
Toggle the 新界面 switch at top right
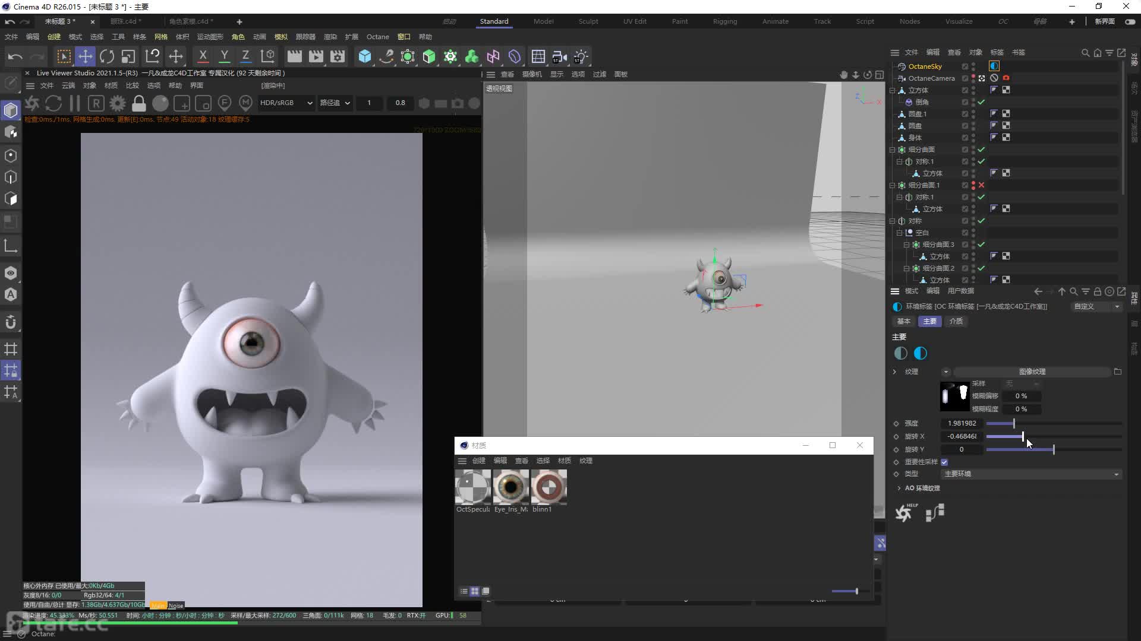pos(1130,21)
